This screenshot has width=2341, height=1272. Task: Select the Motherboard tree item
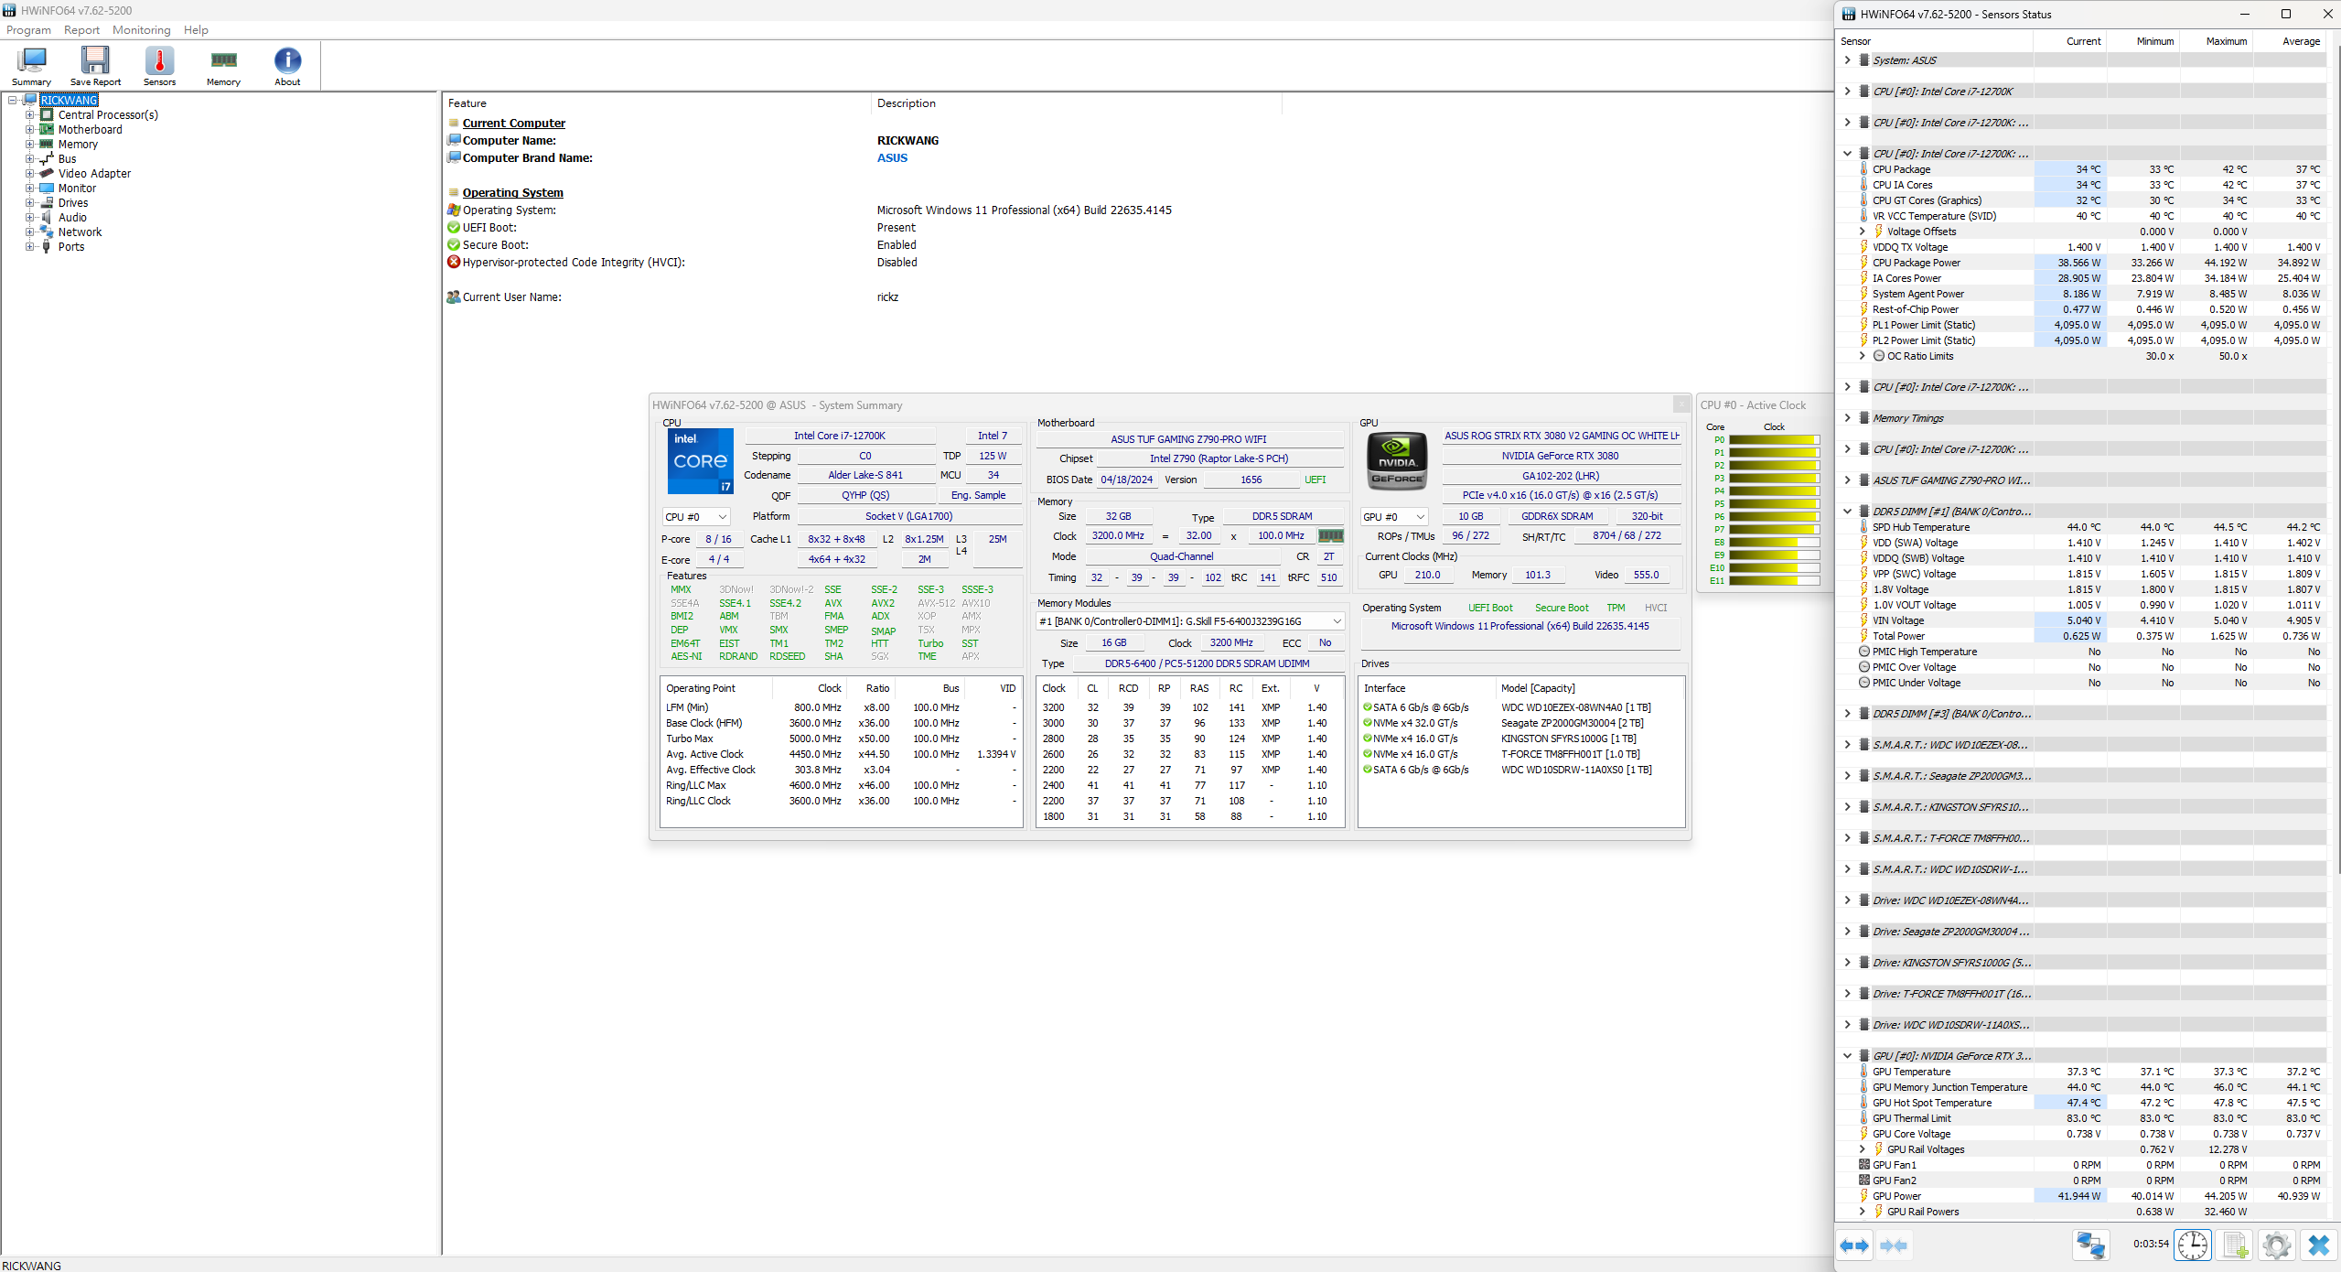pyautogui.click(x=90, y=130)
